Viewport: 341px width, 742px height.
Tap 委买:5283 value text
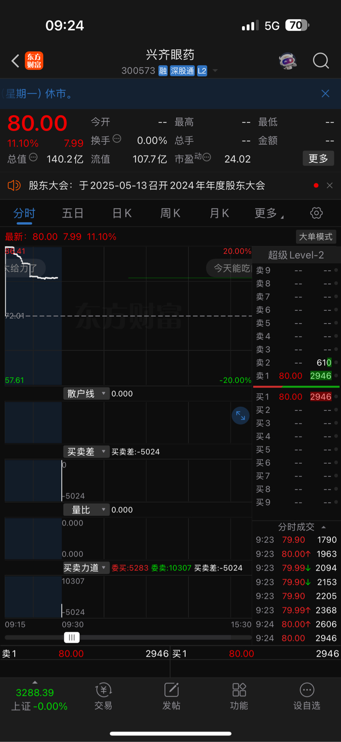click(130, 568)
